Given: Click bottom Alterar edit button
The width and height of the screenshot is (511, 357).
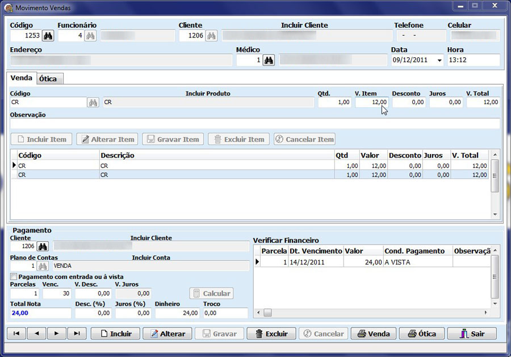Looking at the screenshot, I should pyautogui.click(x=167, y=334).
